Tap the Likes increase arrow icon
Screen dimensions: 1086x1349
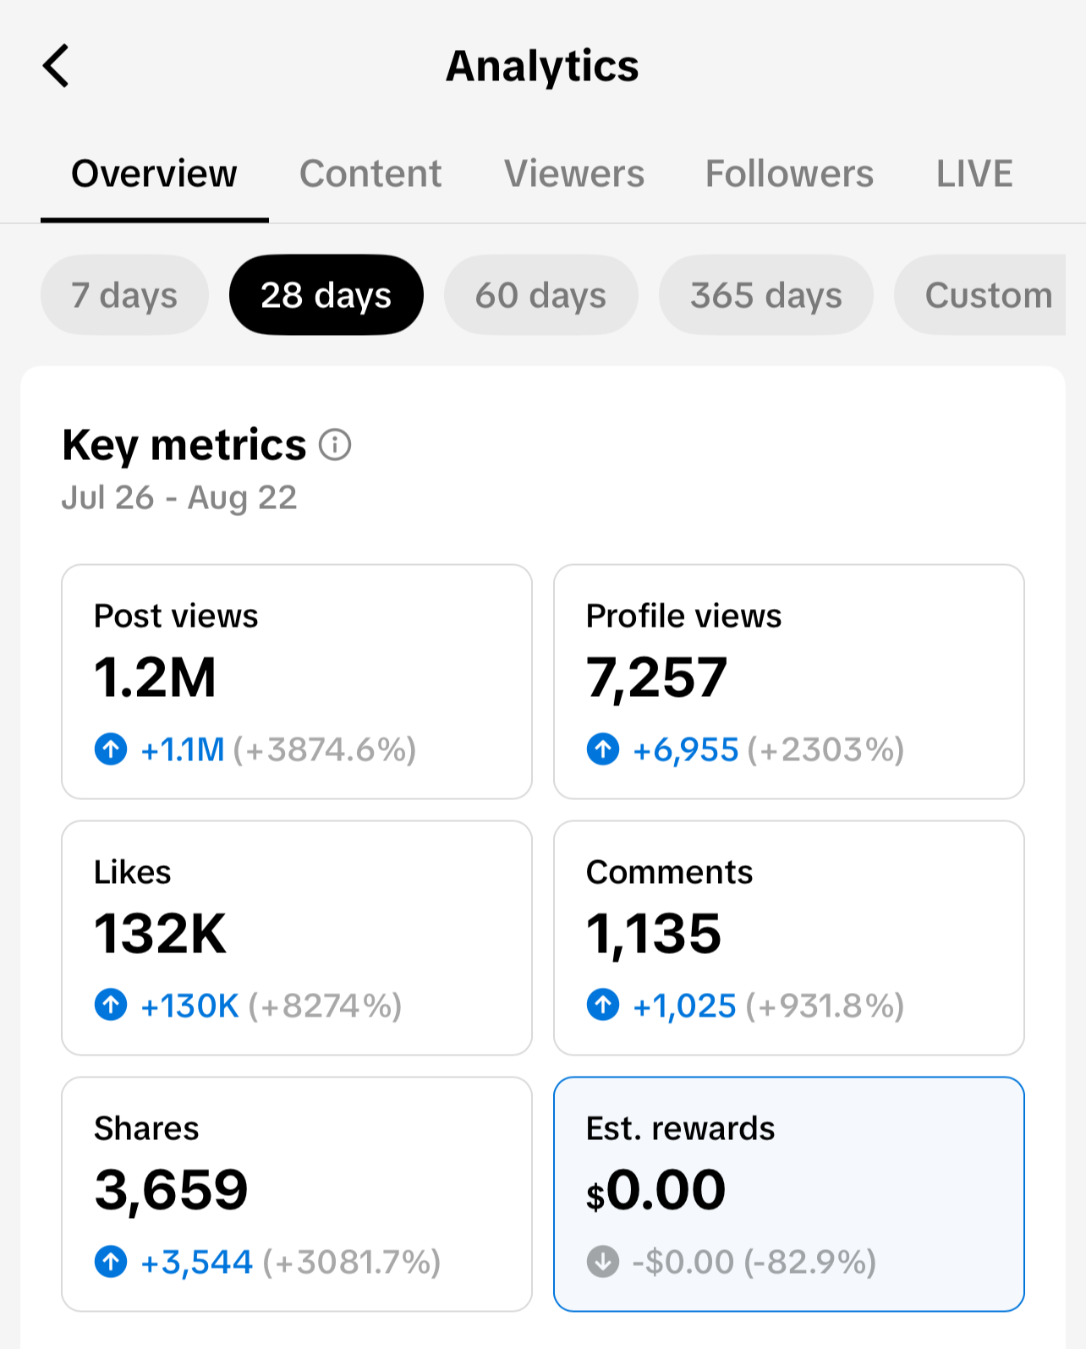(x=111, y=1005)
